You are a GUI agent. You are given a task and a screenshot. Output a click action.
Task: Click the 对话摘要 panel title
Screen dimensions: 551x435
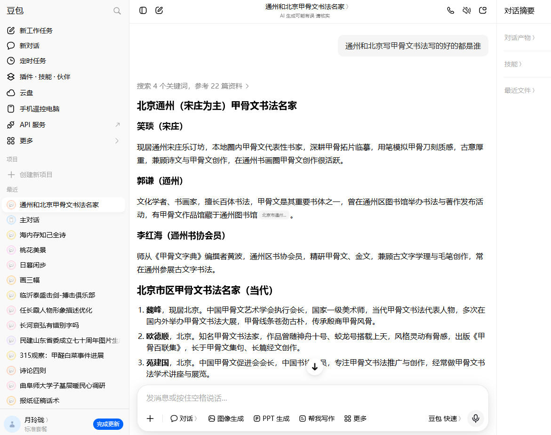[x=519, y=11]
